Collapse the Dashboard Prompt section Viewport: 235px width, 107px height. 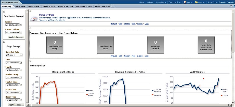[x=4, y=12]
